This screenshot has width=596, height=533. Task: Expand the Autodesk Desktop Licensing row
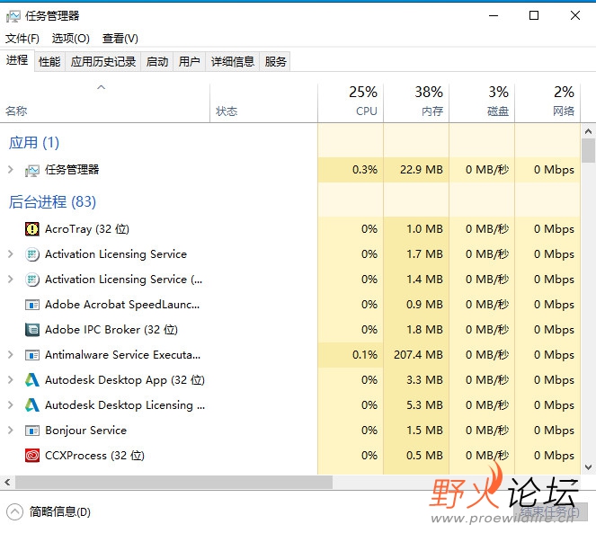coord(11,404)
